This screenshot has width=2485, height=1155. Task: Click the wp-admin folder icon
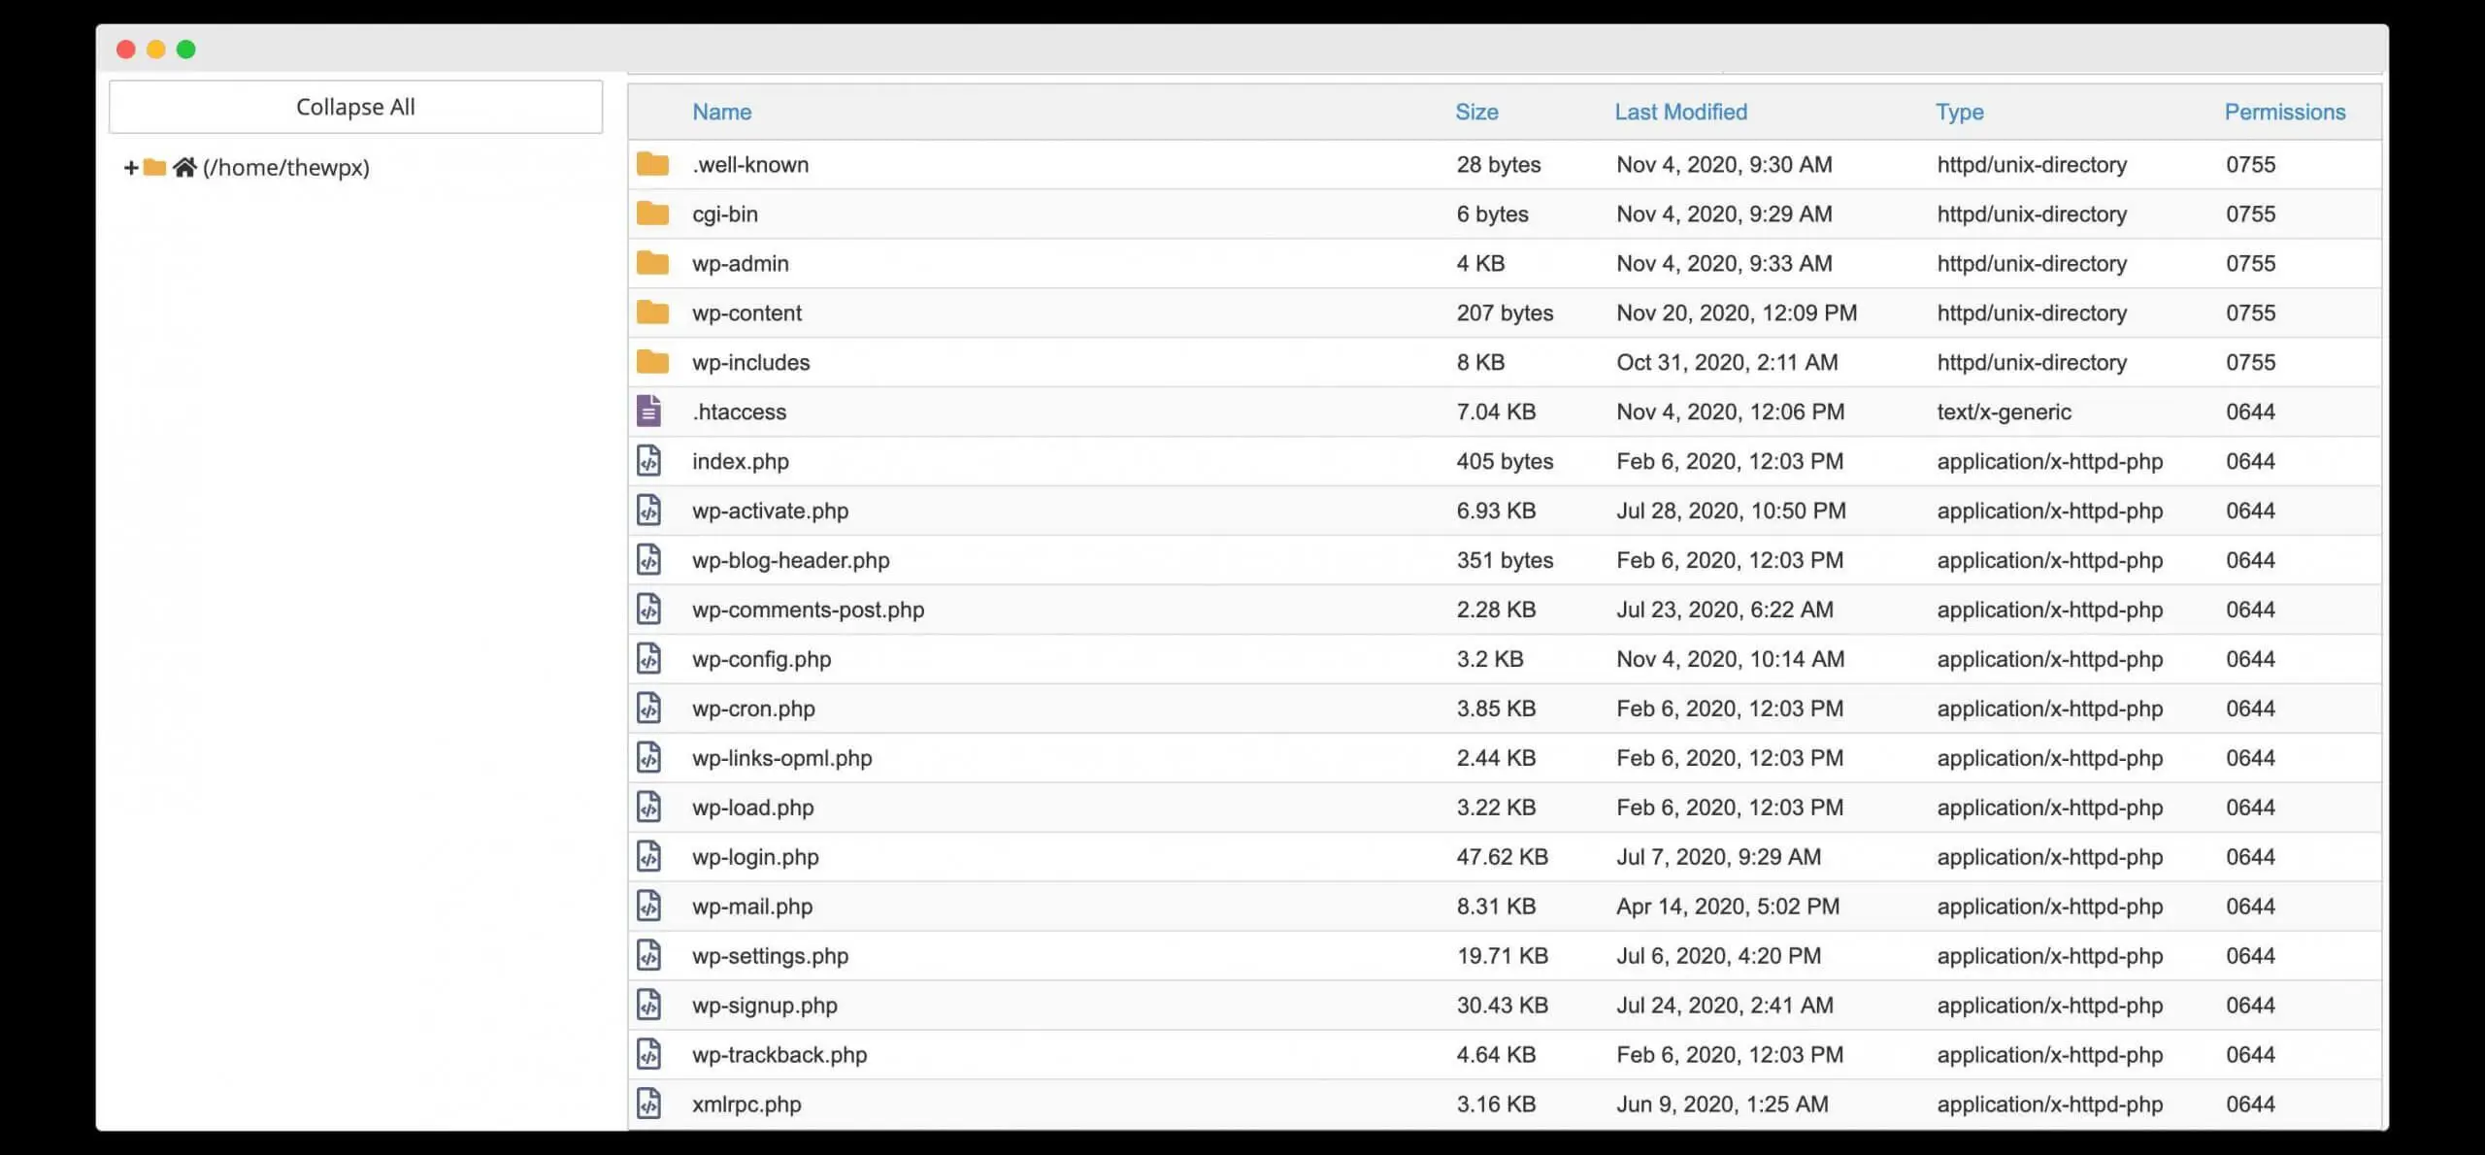point(652,263)
